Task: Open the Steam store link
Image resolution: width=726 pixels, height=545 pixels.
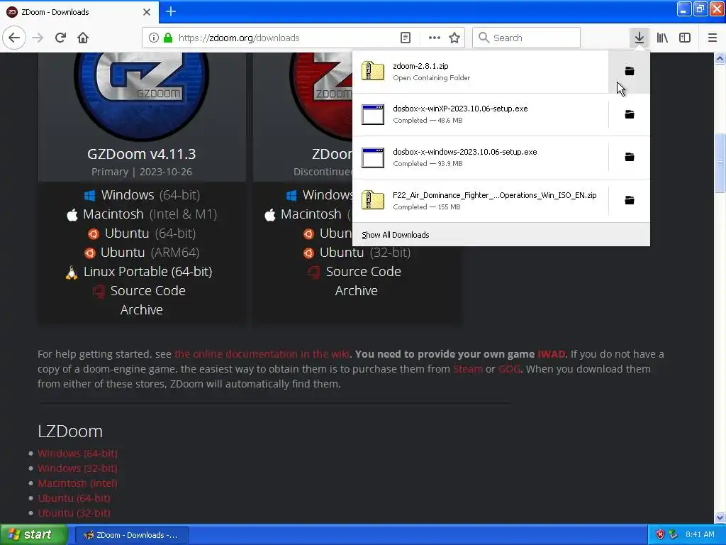Action: tap(468, 369)
